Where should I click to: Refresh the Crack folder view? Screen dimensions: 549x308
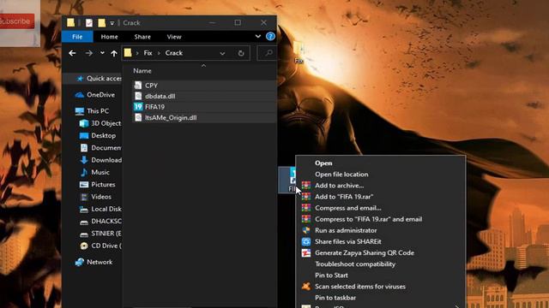241,53
